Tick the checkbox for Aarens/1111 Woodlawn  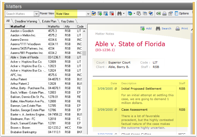coord(7,44)
